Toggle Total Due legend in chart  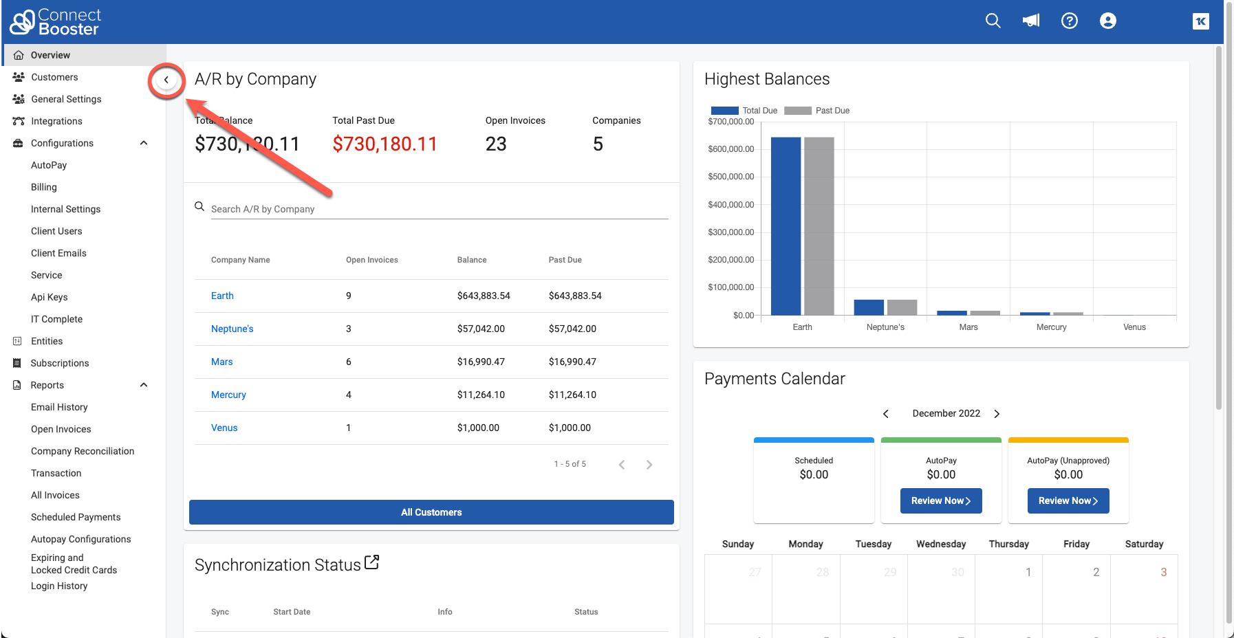coord(744,111)
